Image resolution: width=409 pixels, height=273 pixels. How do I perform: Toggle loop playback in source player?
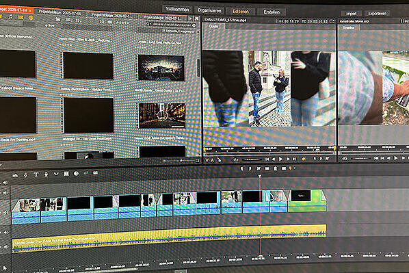tap(236, 159)
